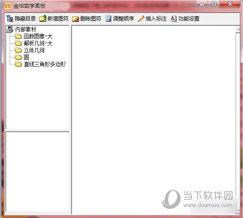Image resolution: width=243 pixels, height=218 pixels.
Task: Click the 内部素材 root node label
Action: tap(26, 29)
